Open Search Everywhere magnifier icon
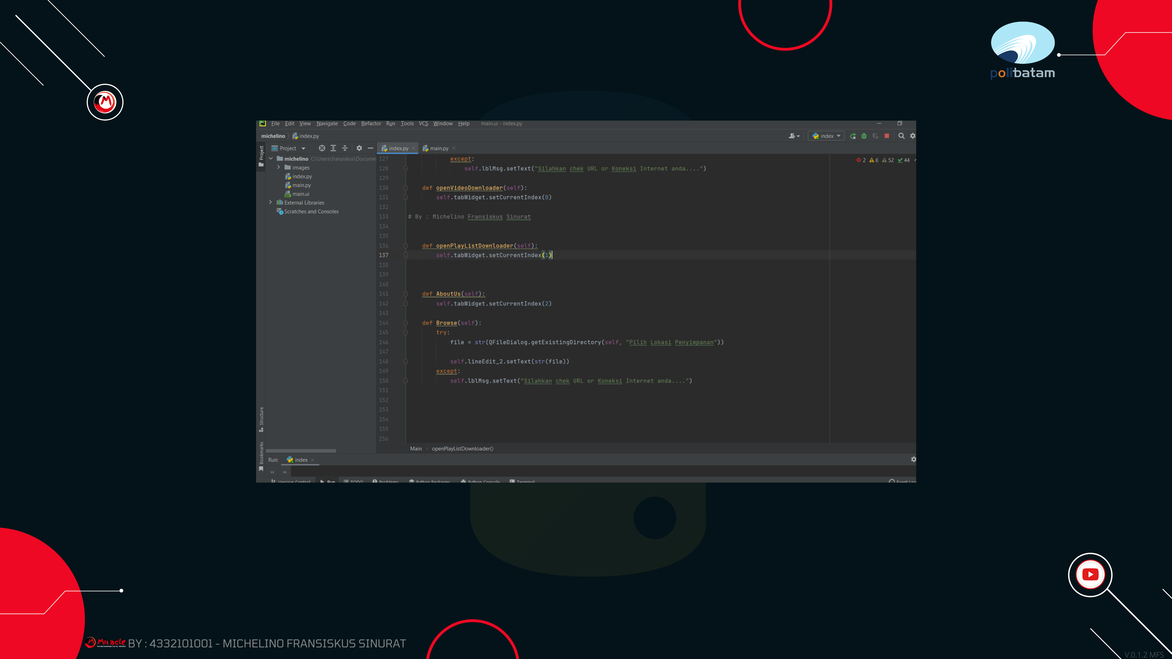1172x659 pixels. [901, 136]
